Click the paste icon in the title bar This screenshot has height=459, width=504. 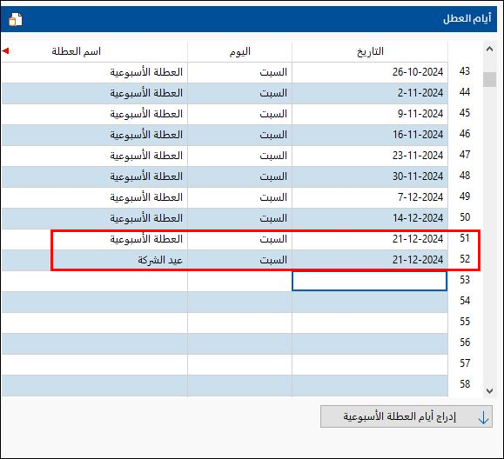(15, 19)
